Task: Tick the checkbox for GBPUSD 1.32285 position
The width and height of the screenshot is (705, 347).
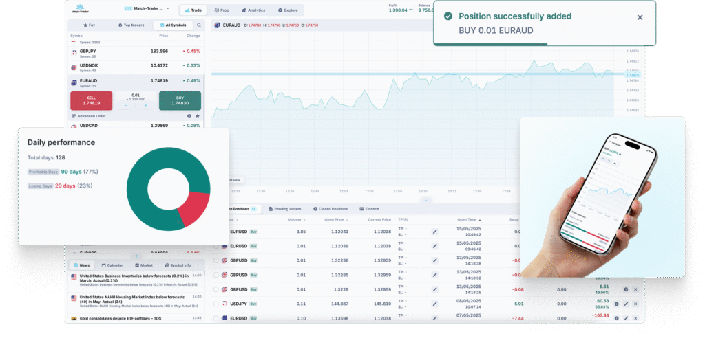Action: (216, 275)
